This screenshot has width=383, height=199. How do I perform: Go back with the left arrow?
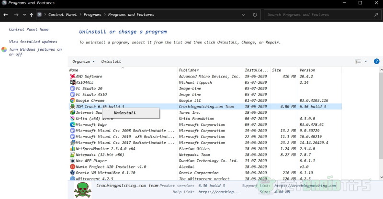(x=6, y=15)
